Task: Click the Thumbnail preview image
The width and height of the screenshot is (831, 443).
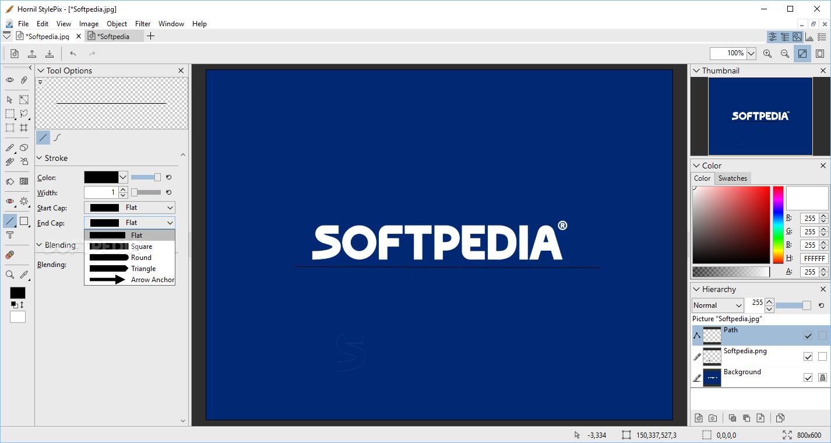Action: (x=760, y=117)
